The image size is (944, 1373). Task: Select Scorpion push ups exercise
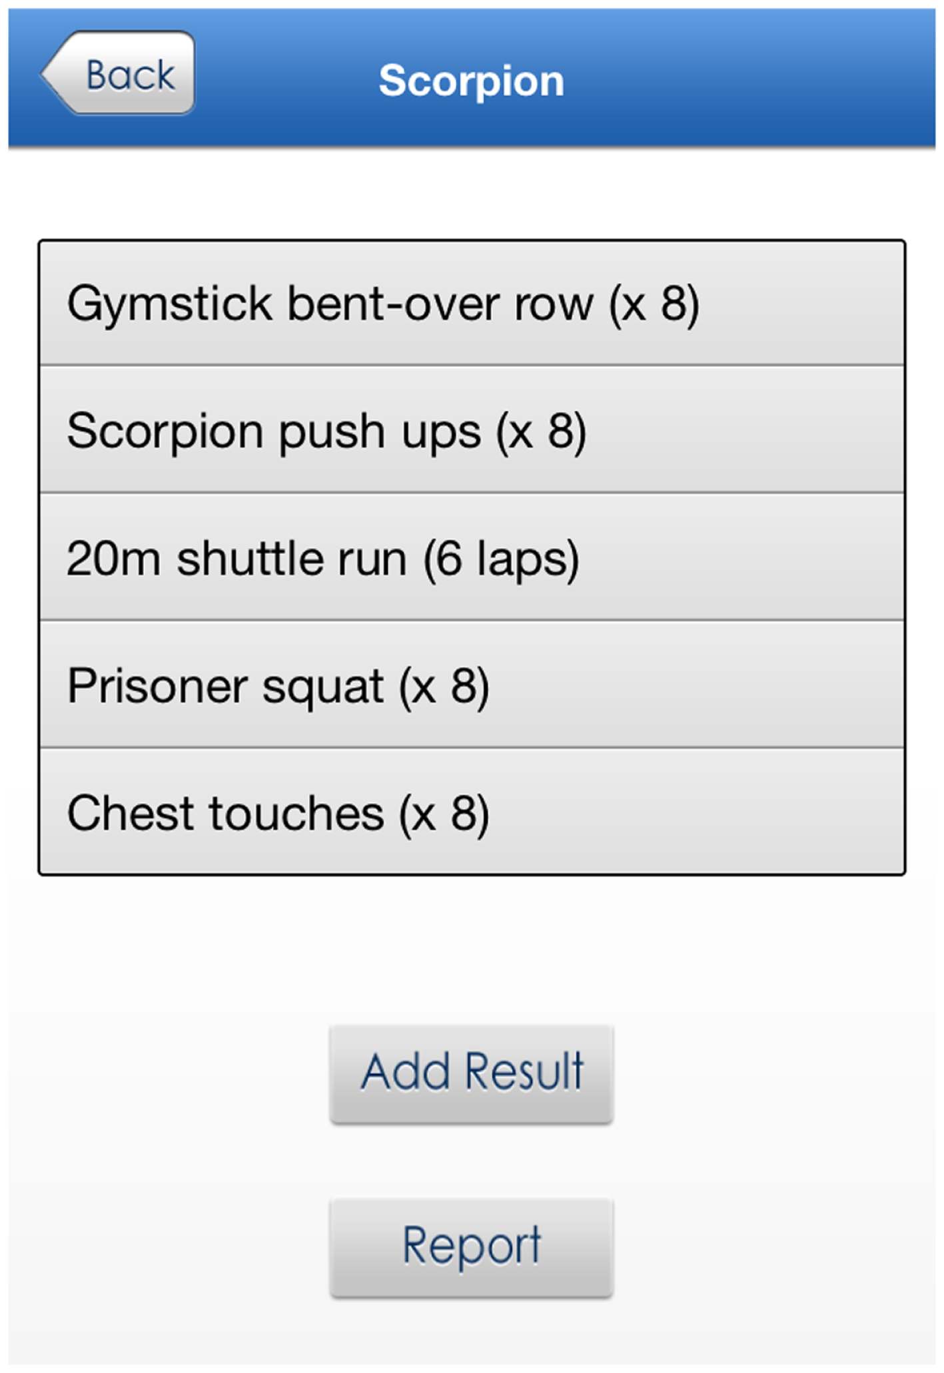pos(471,430)
